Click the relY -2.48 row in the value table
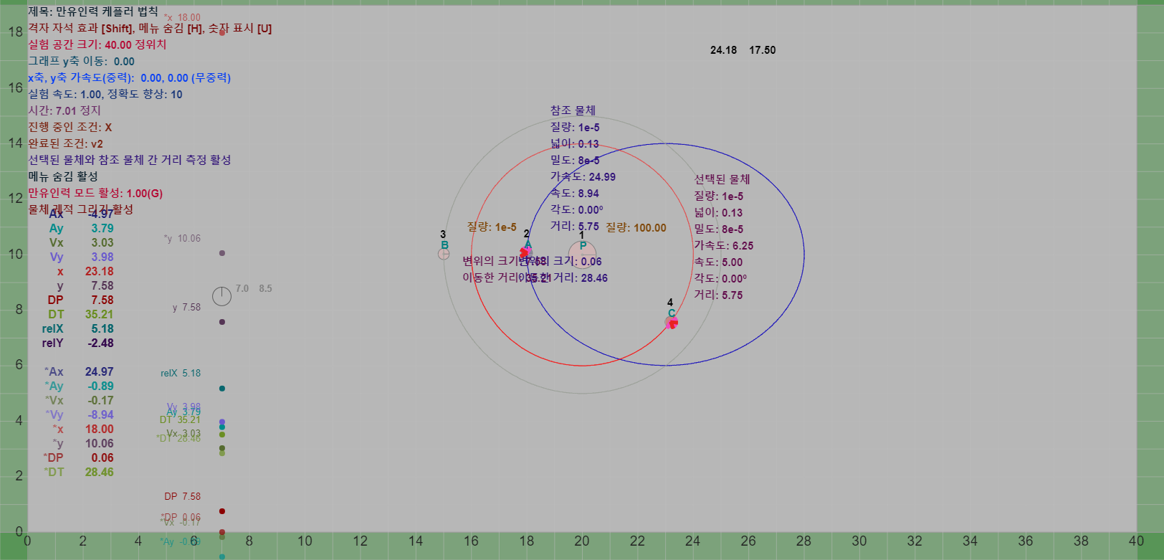Screen dimensions: 1164x560 click(x=77, y=343)
